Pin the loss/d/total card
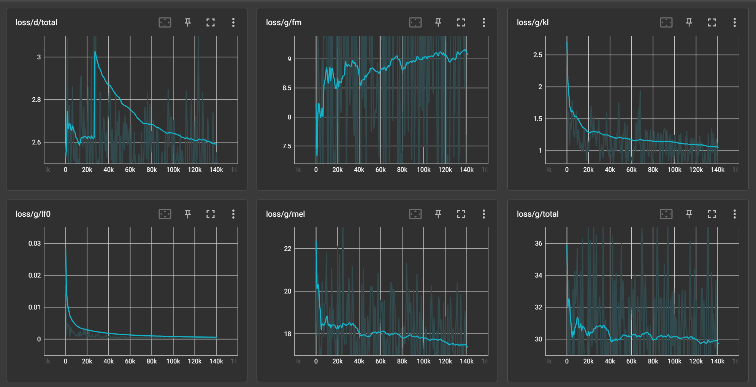This screenshot has width=756, height=387. 188,22
